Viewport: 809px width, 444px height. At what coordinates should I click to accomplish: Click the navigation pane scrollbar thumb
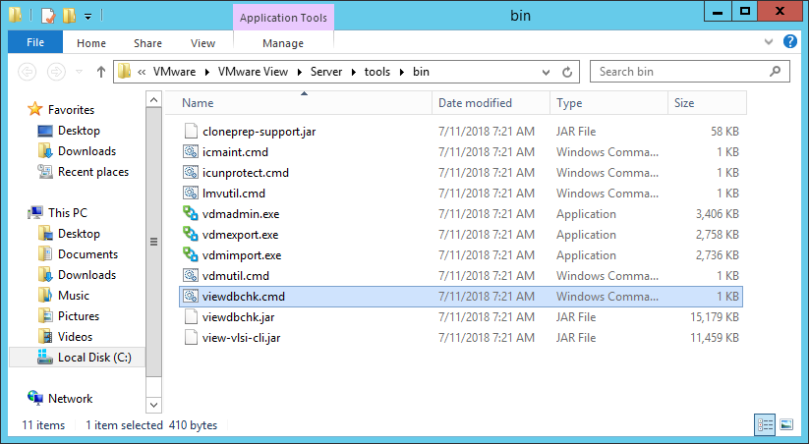click(153, 242)
